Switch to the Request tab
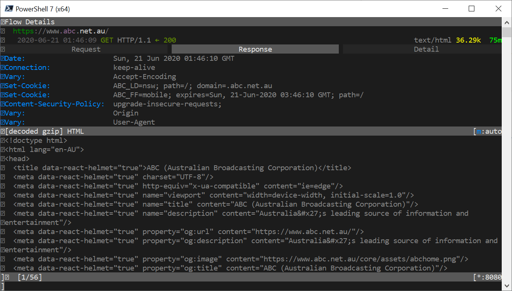 coord(86,49)
